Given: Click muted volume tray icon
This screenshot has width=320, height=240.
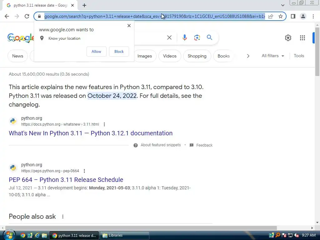Looking at the screenshot, I should pyautogui.click(x=297, y=235).
